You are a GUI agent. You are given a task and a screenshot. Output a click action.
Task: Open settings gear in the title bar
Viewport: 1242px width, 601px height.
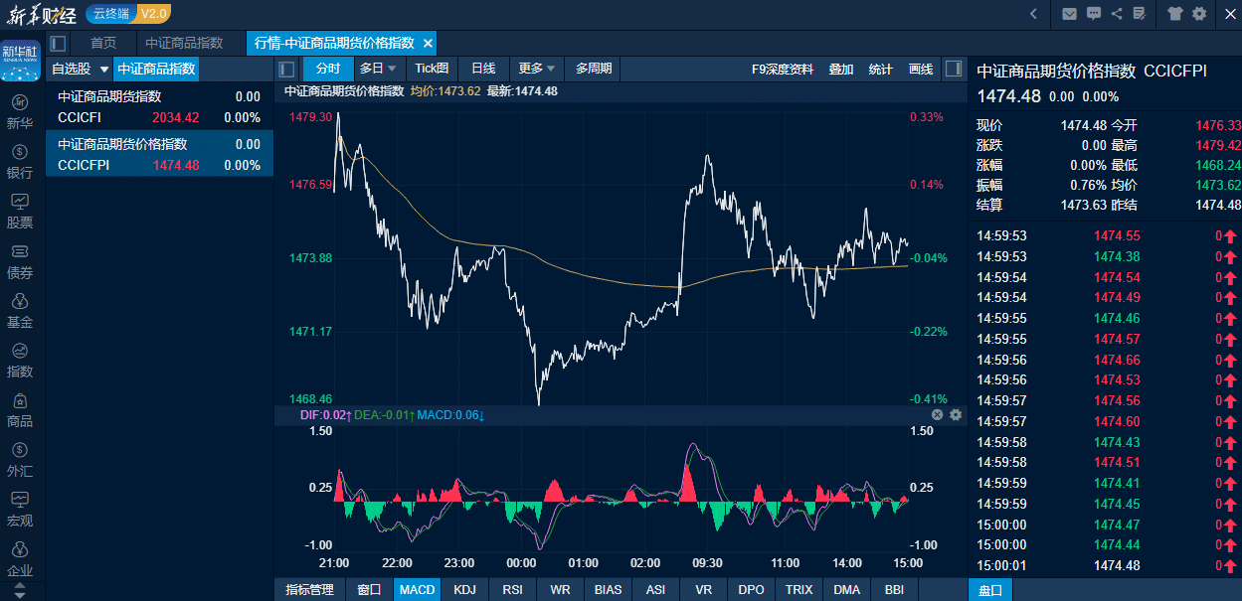coord(1199,14)
